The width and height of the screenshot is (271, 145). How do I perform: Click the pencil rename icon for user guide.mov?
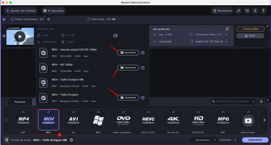point(227,29)
